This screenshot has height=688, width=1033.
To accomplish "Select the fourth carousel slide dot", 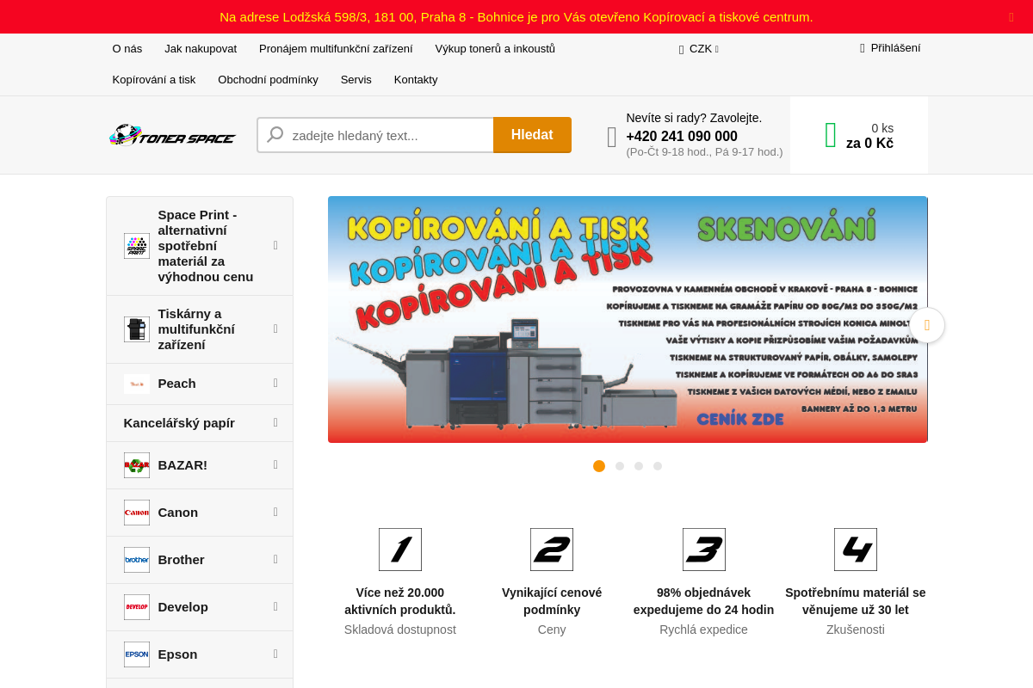I will tap(658, 466).
